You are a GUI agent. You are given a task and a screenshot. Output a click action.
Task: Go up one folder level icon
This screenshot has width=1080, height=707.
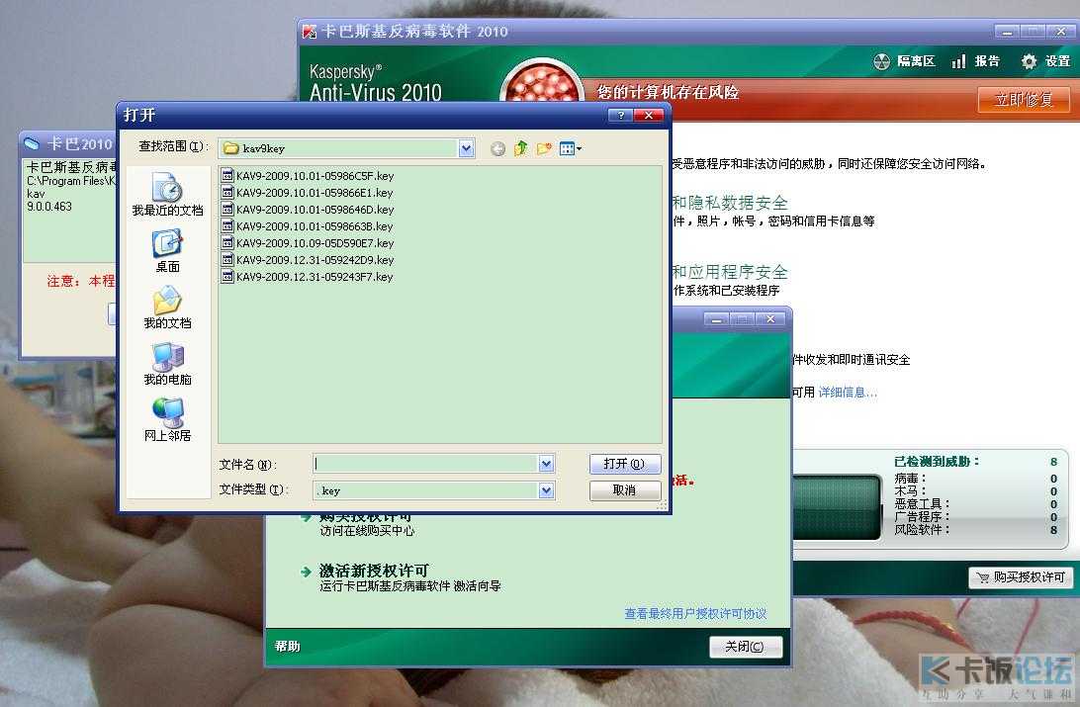pyautogui.click(x=520, y=148)
